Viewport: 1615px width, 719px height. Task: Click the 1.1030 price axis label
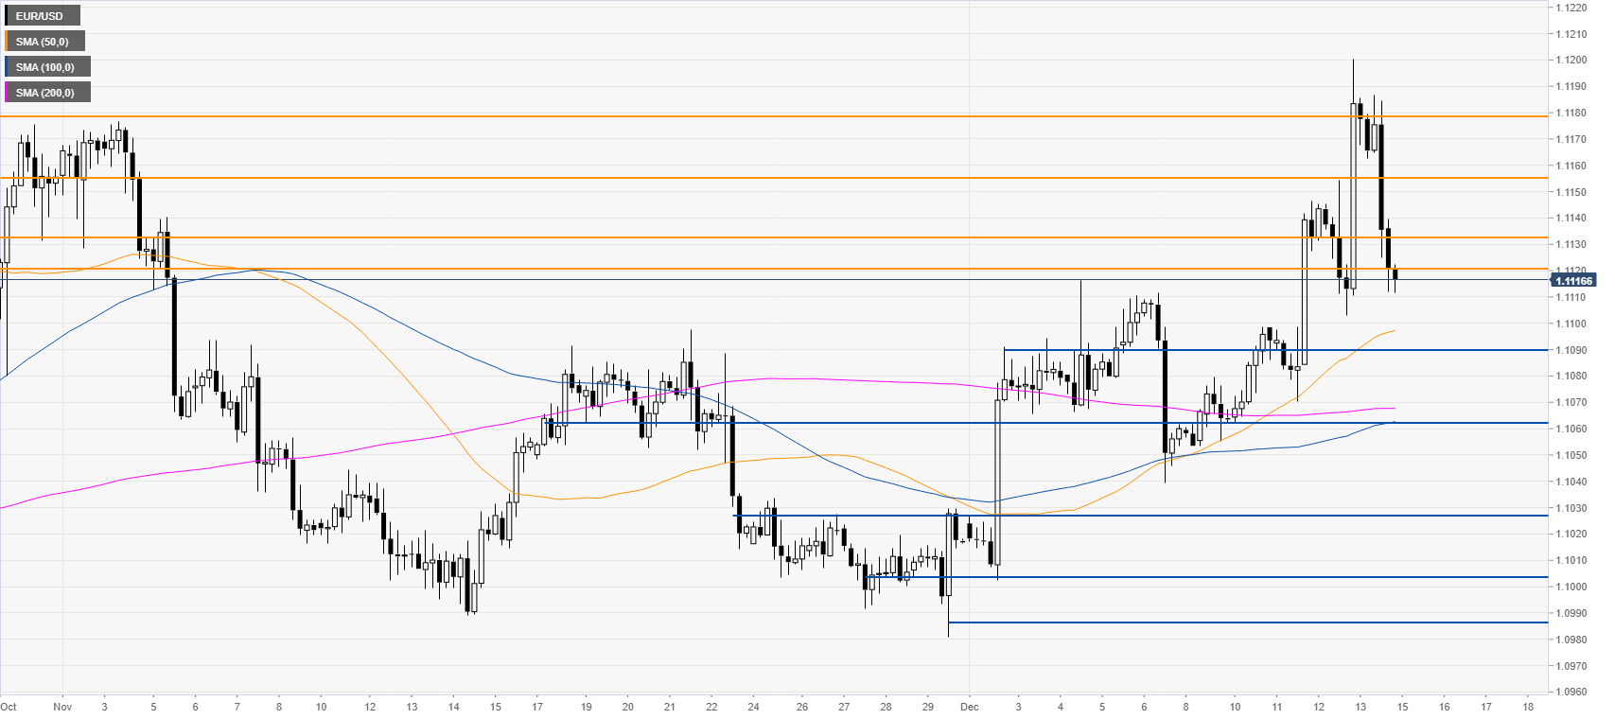coord(1571,508)
